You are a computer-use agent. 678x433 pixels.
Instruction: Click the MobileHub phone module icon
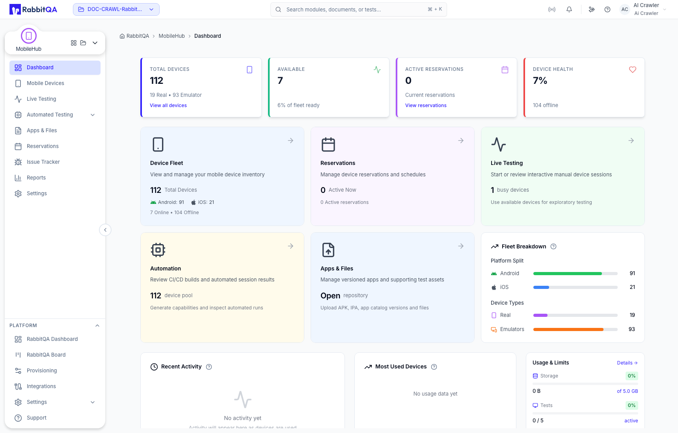click(x=29, y=36)
